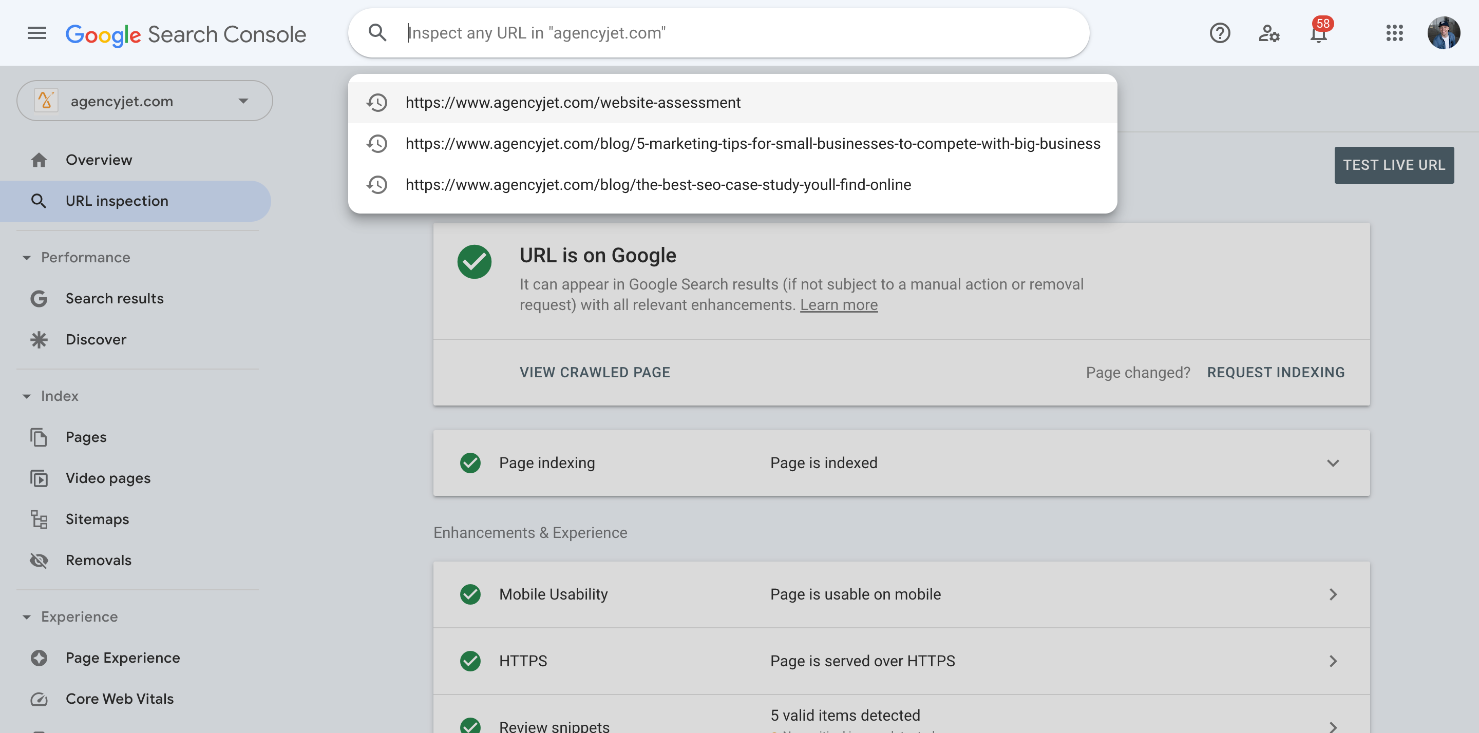Open the Help question mark icon

[x=1220, y=33]
